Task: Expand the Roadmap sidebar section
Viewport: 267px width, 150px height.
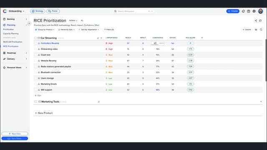Action: [26, 53]
